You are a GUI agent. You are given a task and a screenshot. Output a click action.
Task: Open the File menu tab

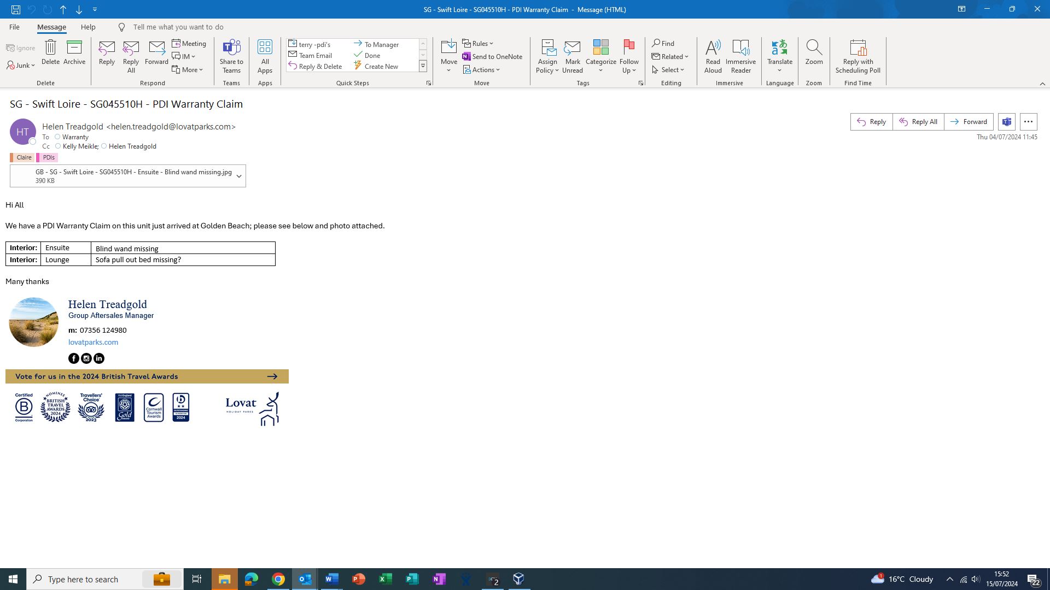click(14, 27)
